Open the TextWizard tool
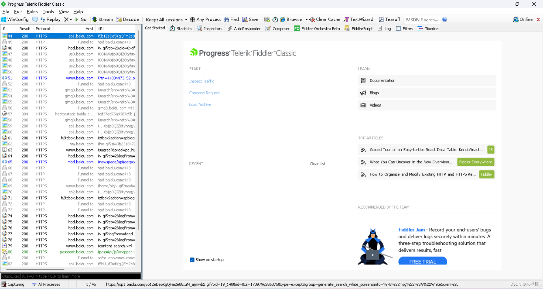543x289 pixels. (359, 19)
